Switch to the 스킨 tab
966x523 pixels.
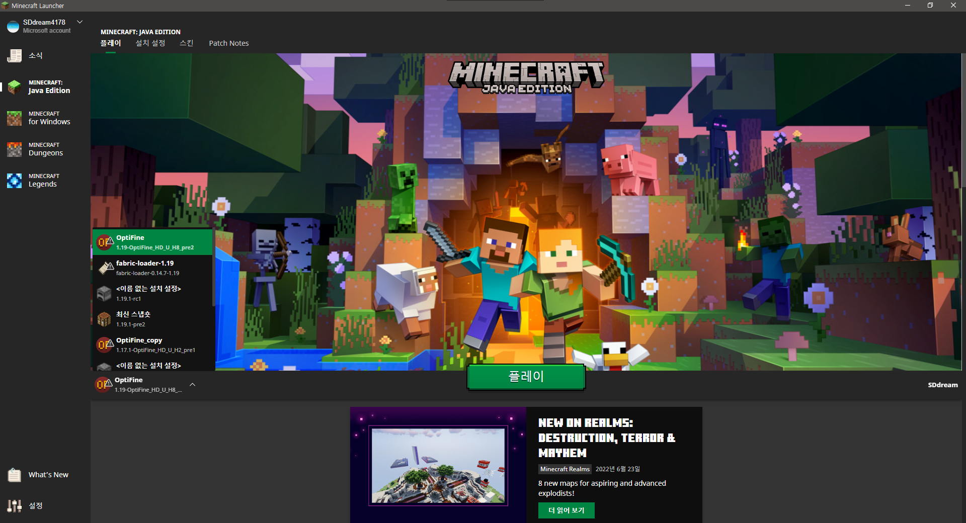coord(187,43)
